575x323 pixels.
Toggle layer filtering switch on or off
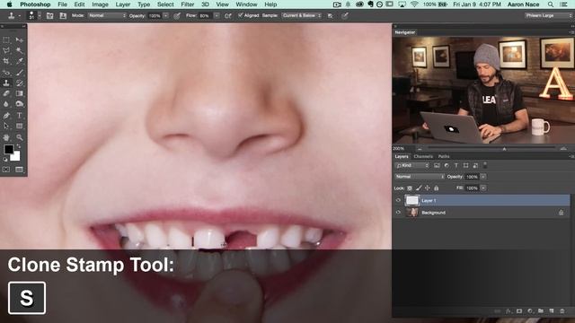(485, 165)
